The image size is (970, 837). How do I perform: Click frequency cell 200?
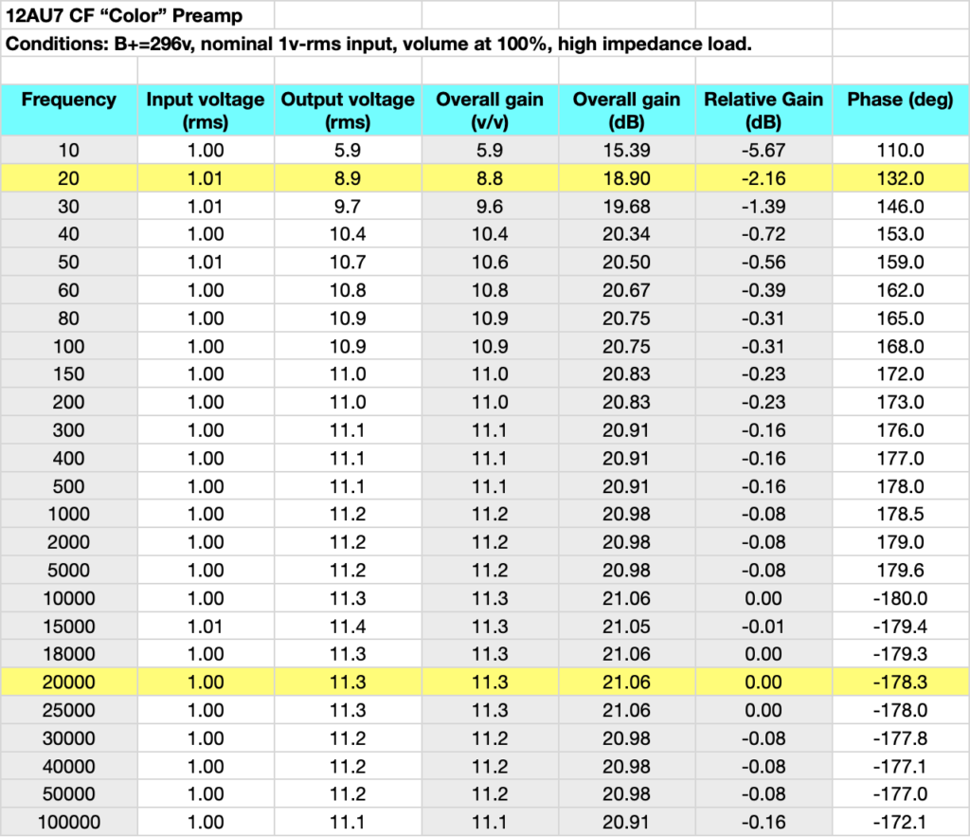(x=68, y=402)
